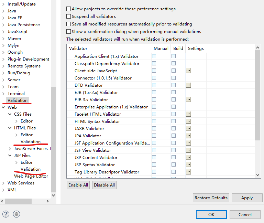This screenshot has height=223, width=264.
Task: Click the Restore Defaults button
Action: point(211,198)
